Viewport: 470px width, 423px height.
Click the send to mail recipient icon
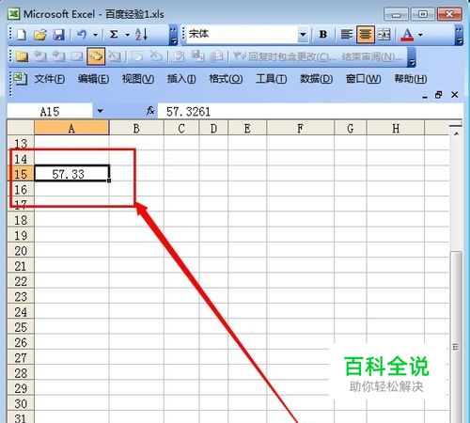(x=216, y=56)
